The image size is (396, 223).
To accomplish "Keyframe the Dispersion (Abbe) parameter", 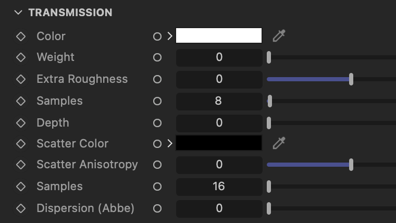I will coord(21,208).
